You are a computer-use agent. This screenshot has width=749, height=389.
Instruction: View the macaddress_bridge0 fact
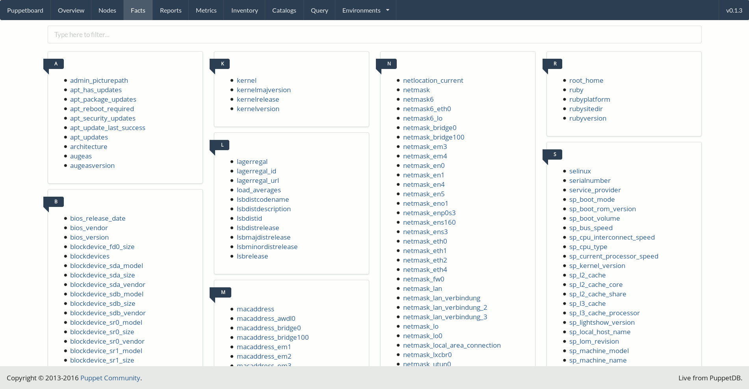click(268, 328)
